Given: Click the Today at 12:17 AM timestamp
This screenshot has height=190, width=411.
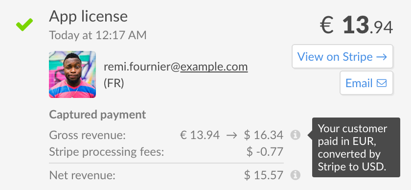Looking at the screenshot, I should (x=98, y=35).
